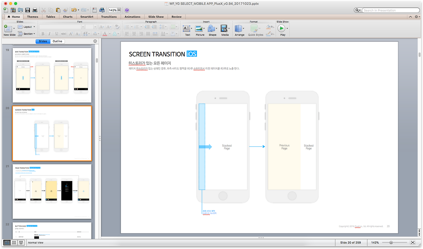The image size is (423, 249).
Task: Toggle Strikethrough formatting
Action: click(x=64, y=34)
